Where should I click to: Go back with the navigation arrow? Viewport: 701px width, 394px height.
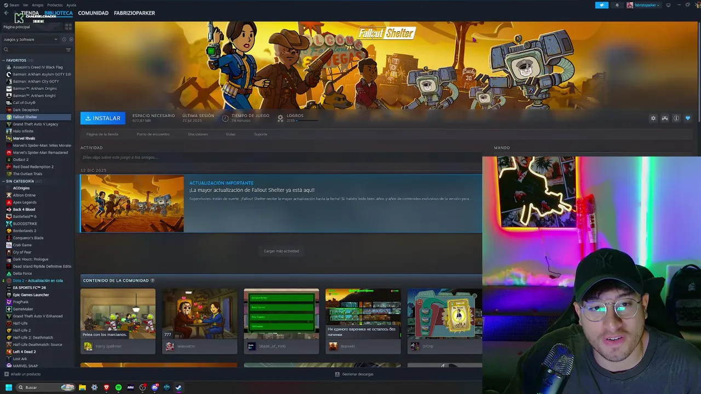pyautogui.click(x=7, y=13)
